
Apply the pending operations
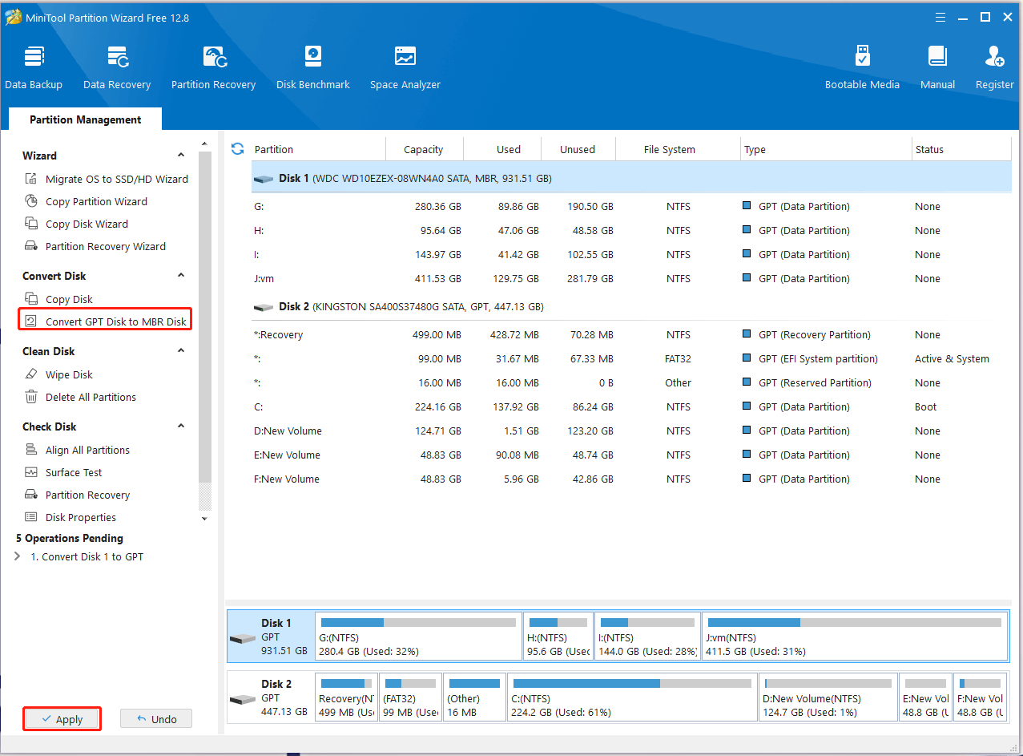[62, 719]
